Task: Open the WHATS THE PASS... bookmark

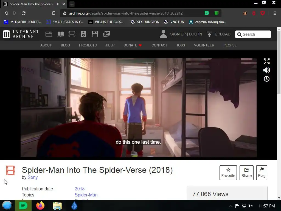Action: (106, 22)
